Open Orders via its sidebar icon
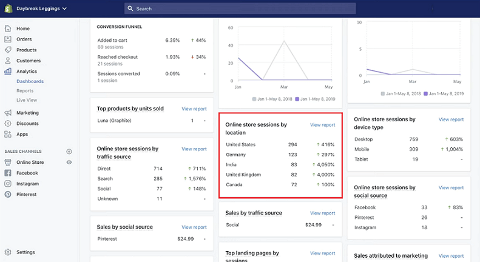 point(8,39)
